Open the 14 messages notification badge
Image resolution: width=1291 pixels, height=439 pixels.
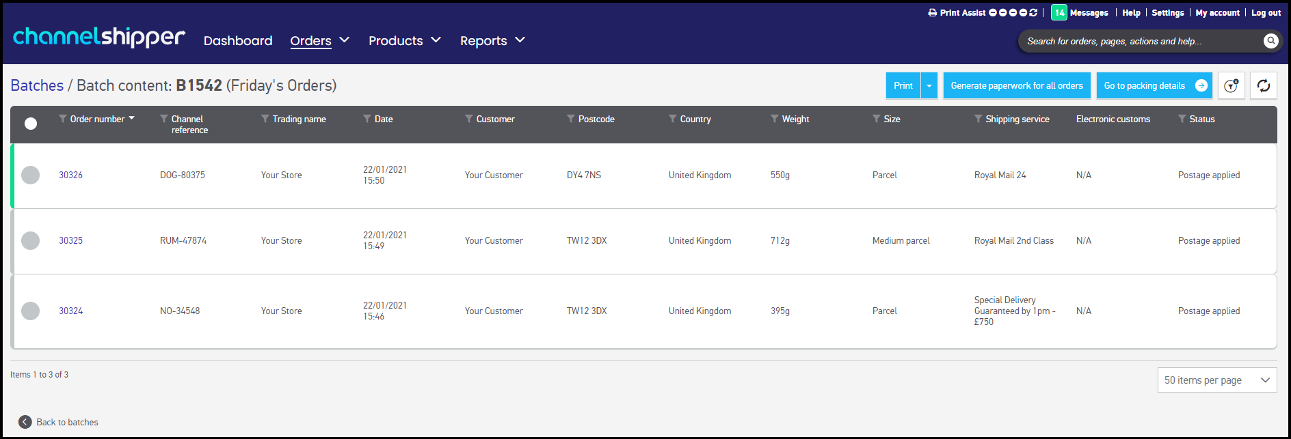tap(1059, 13)
